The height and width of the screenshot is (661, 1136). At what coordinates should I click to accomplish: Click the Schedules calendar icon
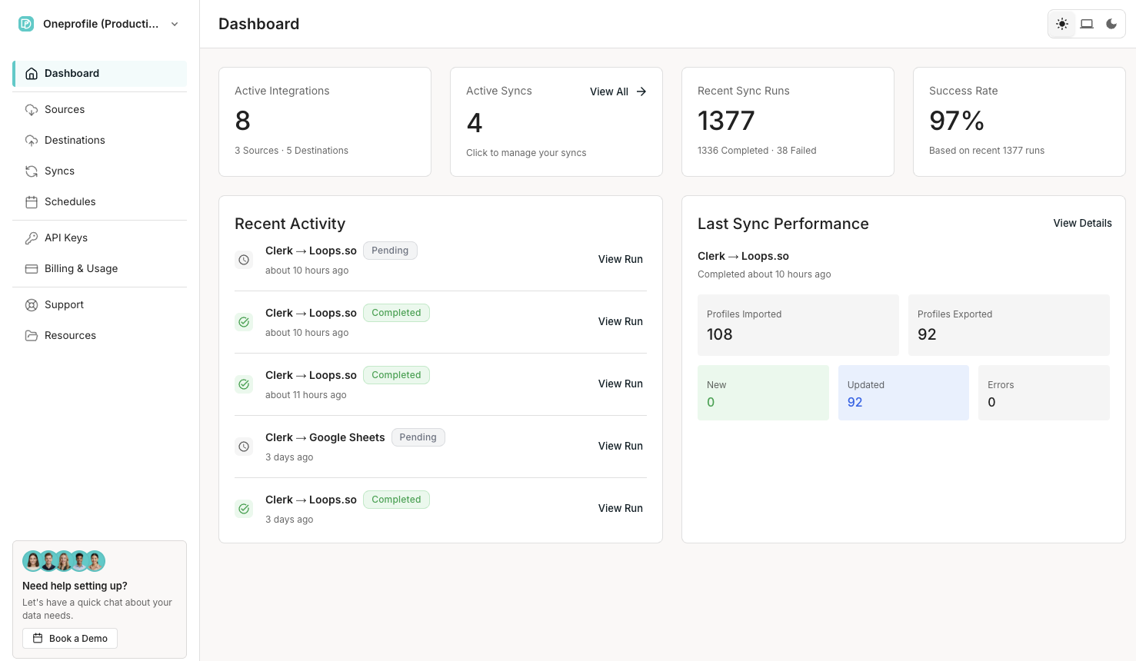[x=32, y=202]
